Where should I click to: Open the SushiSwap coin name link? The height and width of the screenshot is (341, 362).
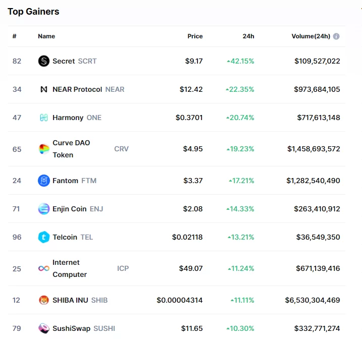coord(71,328)
